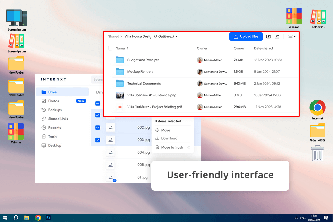This screenshot has width=333, height=222.
Task: Open the list view mode dropdown
Action: [292, 36]
